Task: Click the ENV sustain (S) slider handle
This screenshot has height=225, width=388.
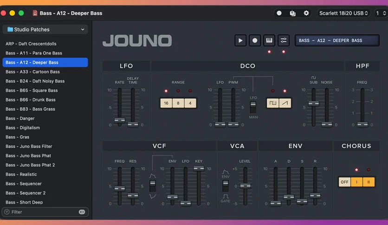Action: point(302,201)
